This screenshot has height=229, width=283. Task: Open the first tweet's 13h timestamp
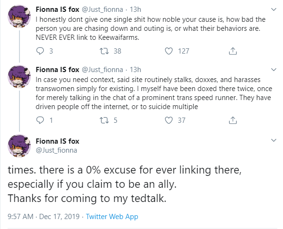pos(135,9)
